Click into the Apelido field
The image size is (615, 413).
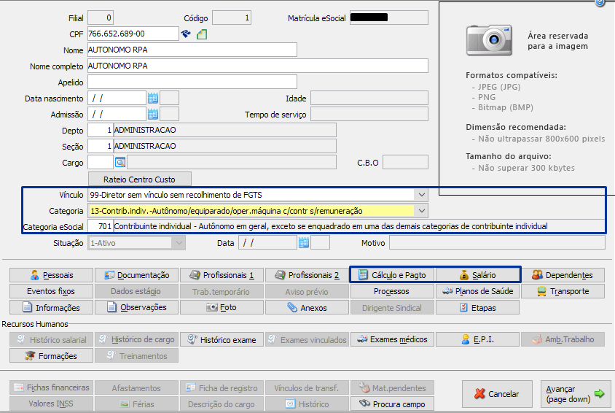pos(192,82)
